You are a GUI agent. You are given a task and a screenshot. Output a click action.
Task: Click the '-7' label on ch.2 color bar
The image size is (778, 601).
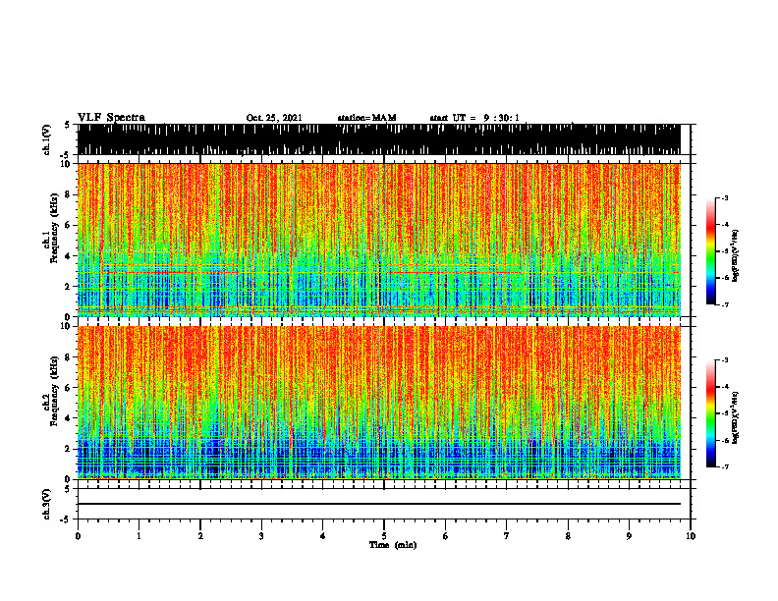(724, 466)
